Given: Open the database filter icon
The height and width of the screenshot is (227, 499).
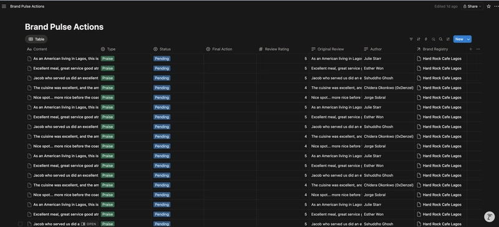Looking at the screenshot, I should coord(411,39).
